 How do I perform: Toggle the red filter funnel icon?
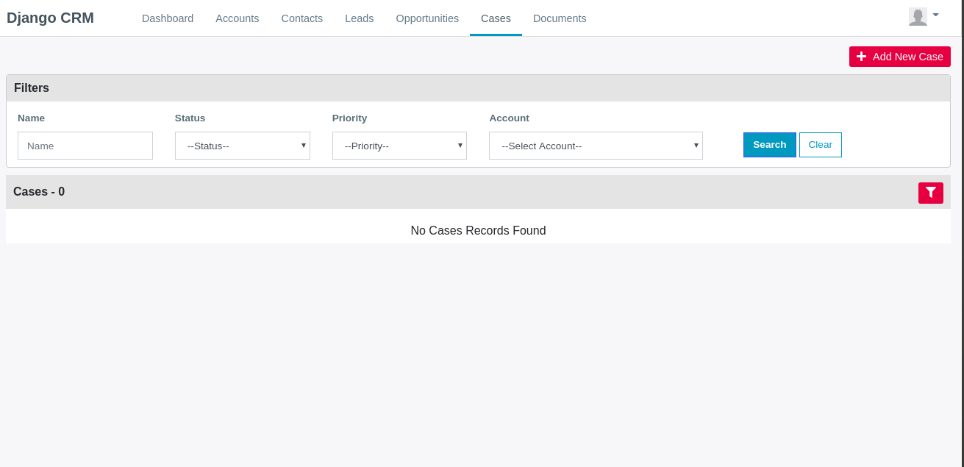tap(931, 193)
